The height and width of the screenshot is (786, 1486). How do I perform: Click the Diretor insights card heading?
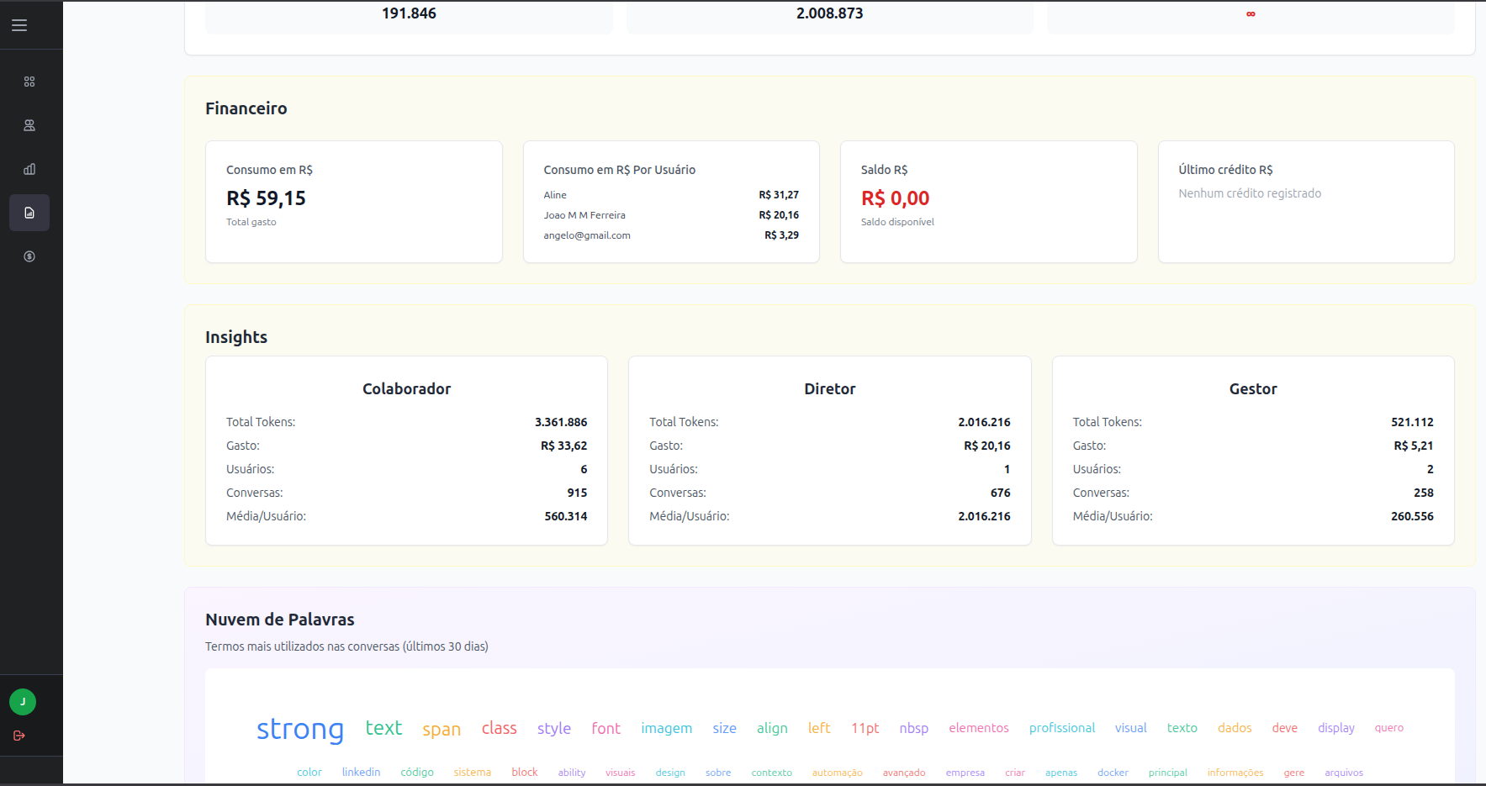coord(829,388)
